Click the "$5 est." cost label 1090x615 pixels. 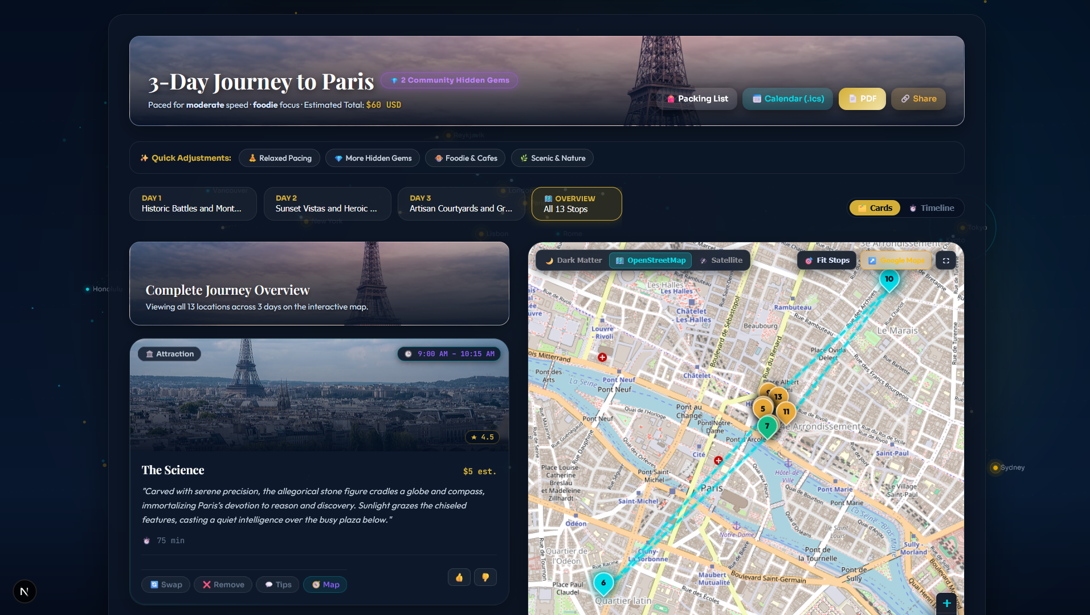click(x=480, y=471)
